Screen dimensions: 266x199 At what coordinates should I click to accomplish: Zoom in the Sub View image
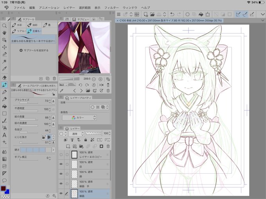point(101,79)
